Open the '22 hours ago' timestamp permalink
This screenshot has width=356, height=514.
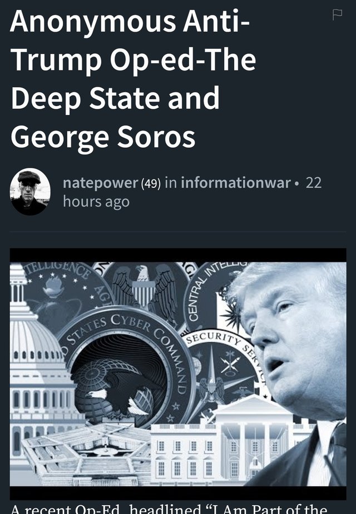pyautogui.click(x=192, y=192)
